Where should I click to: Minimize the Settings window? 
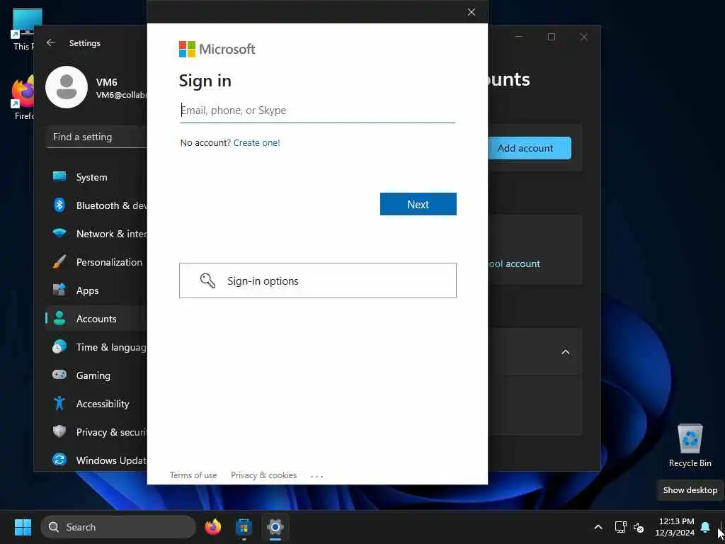click(x=519, y=37)
